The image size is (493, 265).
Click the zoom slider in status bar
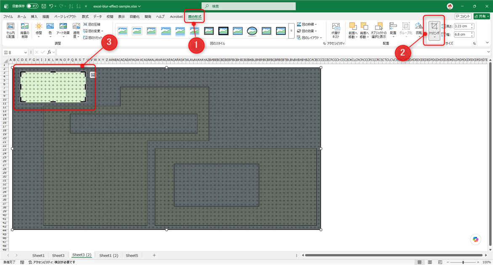click(463, 262)
